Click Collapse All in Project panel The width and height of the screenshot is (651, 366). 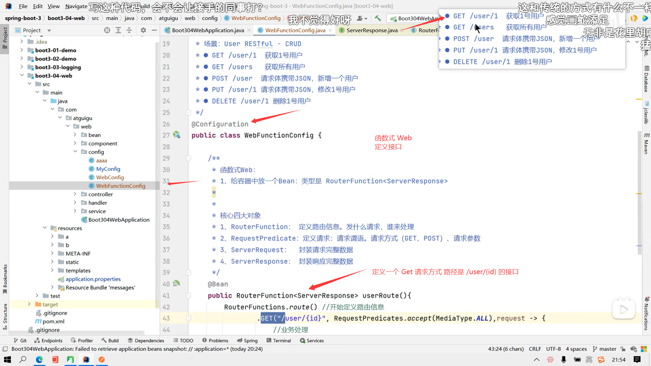[129, 30]
